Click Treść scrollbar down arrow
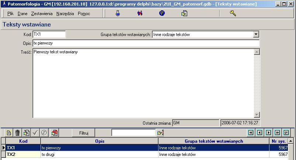 [257, 114]
